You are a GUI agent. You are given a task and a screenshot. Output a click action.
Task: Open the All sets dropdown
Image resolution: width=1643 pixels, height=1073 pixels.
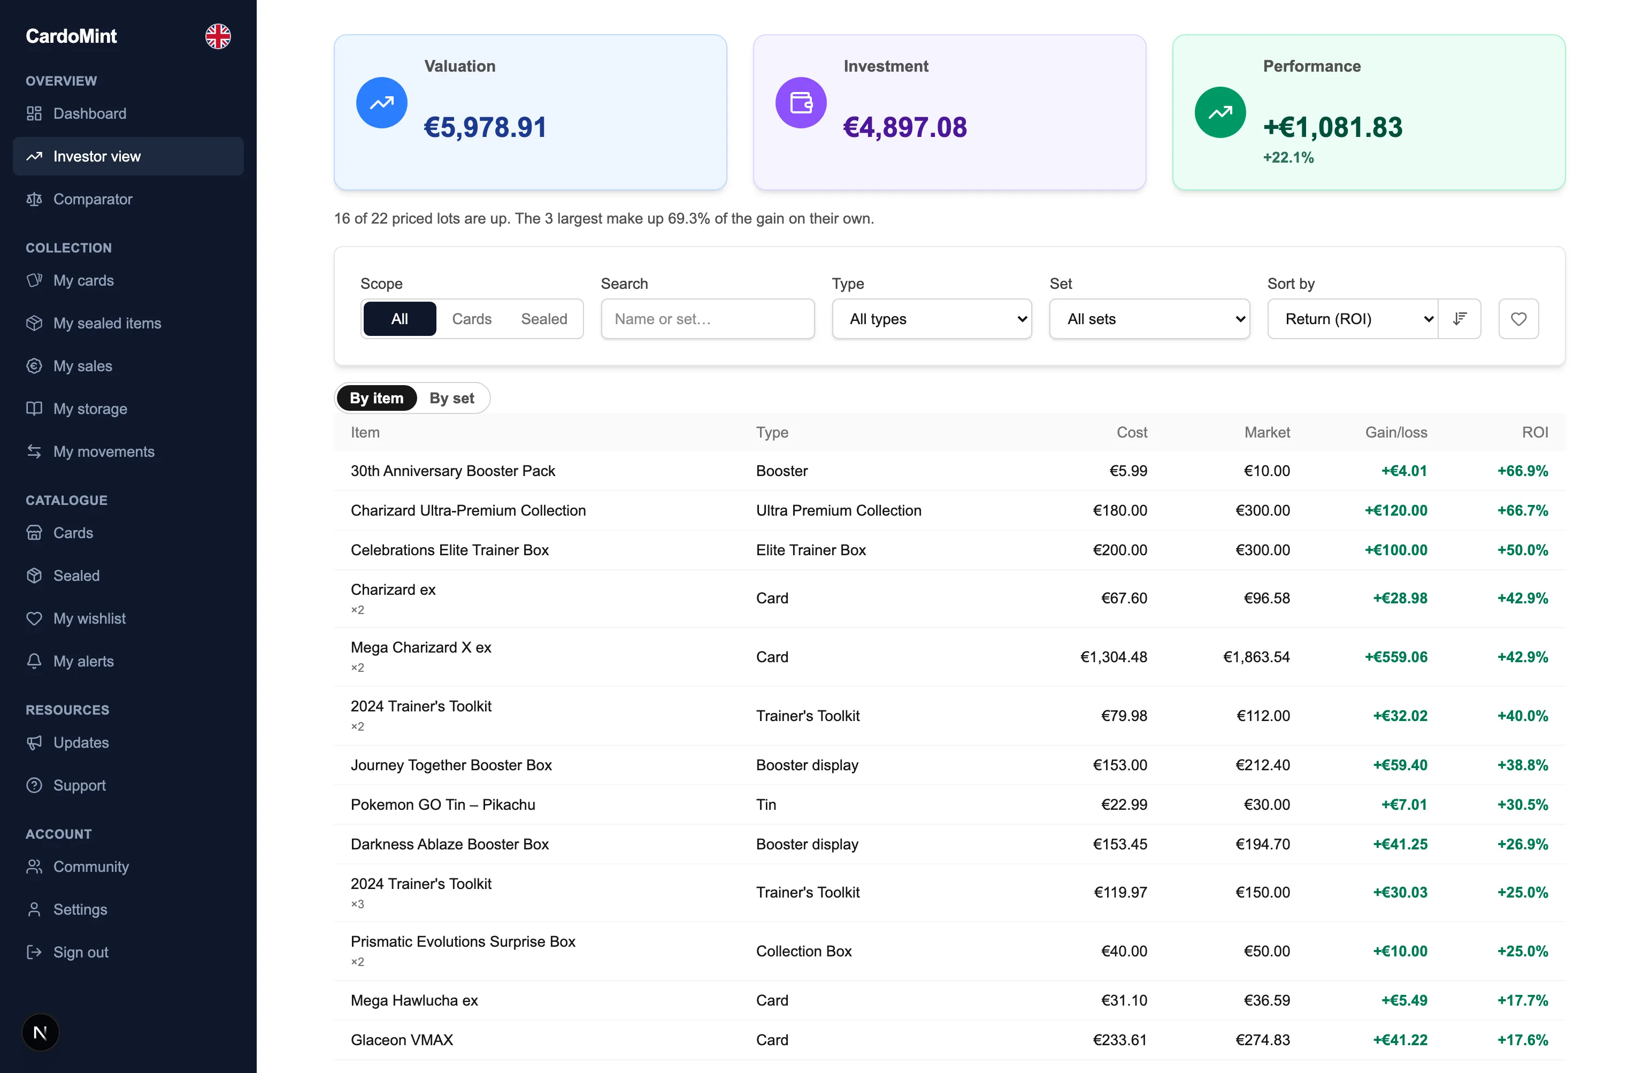click(1149, 319)
